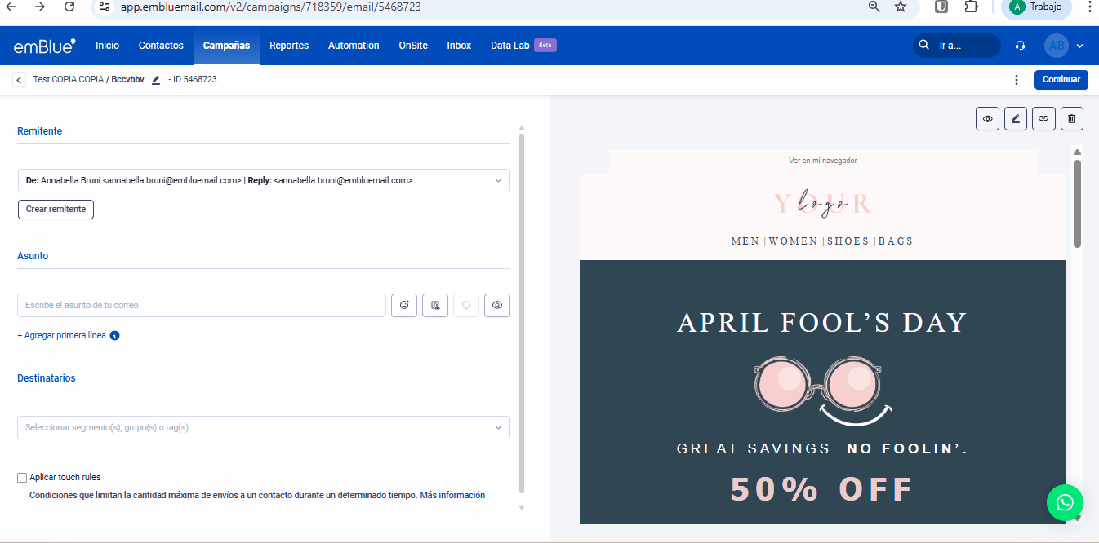This screenshot has width=1099, height=543.
Task: Delete the email design with trash icon
Action: (x=1072, y=119)
